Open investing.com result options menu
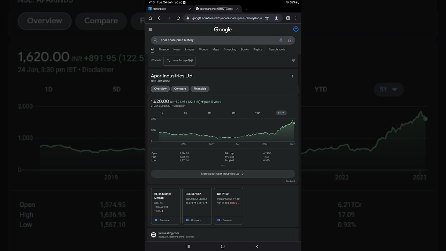Screen dimensions: 446x251 click(294, 235)
